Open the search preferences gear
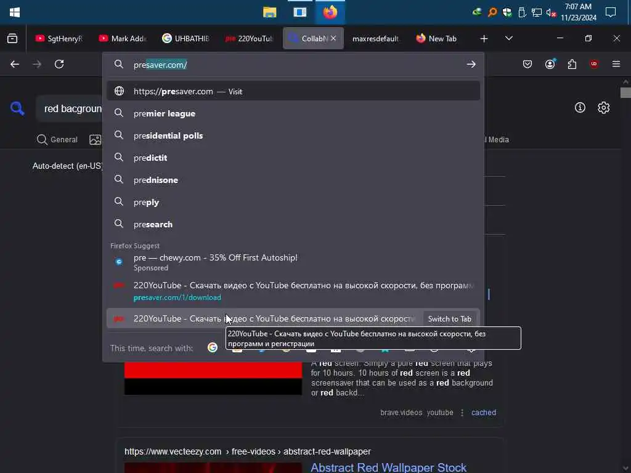The height and width of the screenshot is (473, 631). [604, 107]
